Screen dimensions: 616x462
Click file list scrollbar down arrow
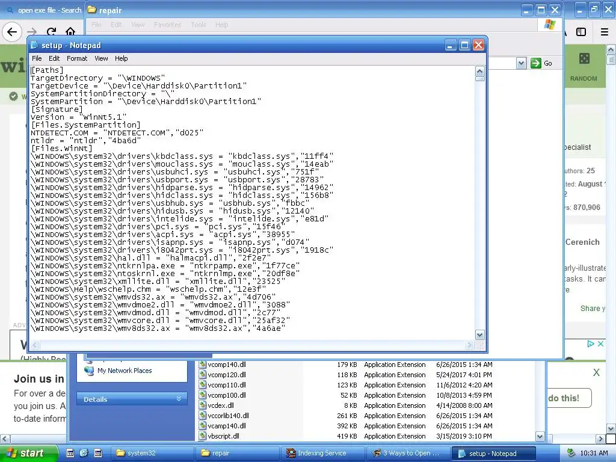click(x=540, y=437)
